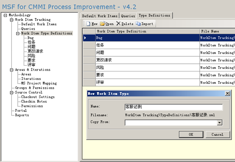This screenshot has height=162, width=235.
Task: Select 要求 in the tree
Action: (31, 60)
